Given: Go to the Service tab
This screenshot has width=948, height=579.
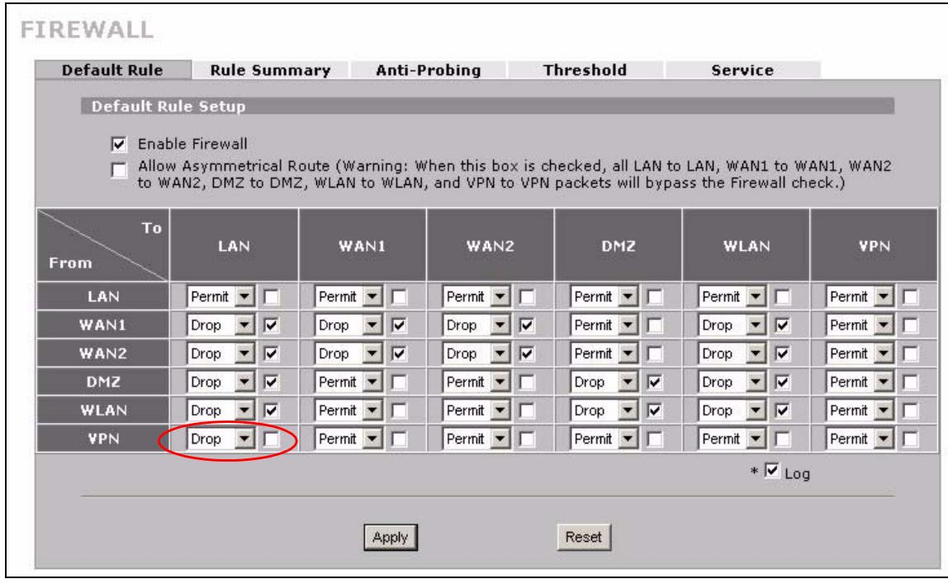Looking at the screenshot, I should [x=742, y=70].
